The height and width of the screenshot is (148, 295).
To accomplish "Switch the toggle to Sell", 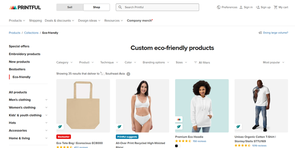I will [70, 7].
